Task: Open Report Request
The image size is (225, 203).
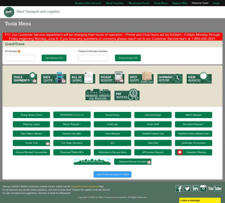Action: click(72, 124)
